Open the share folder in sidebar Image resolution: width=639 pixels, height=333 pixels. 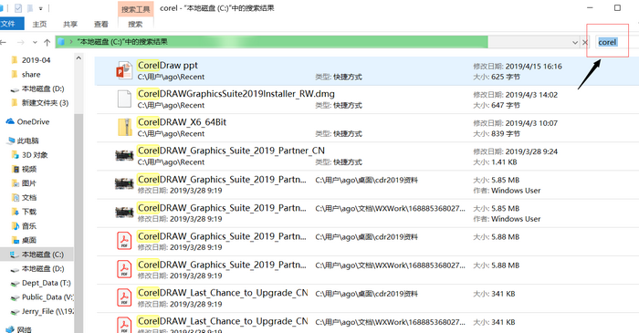[31, 75]
